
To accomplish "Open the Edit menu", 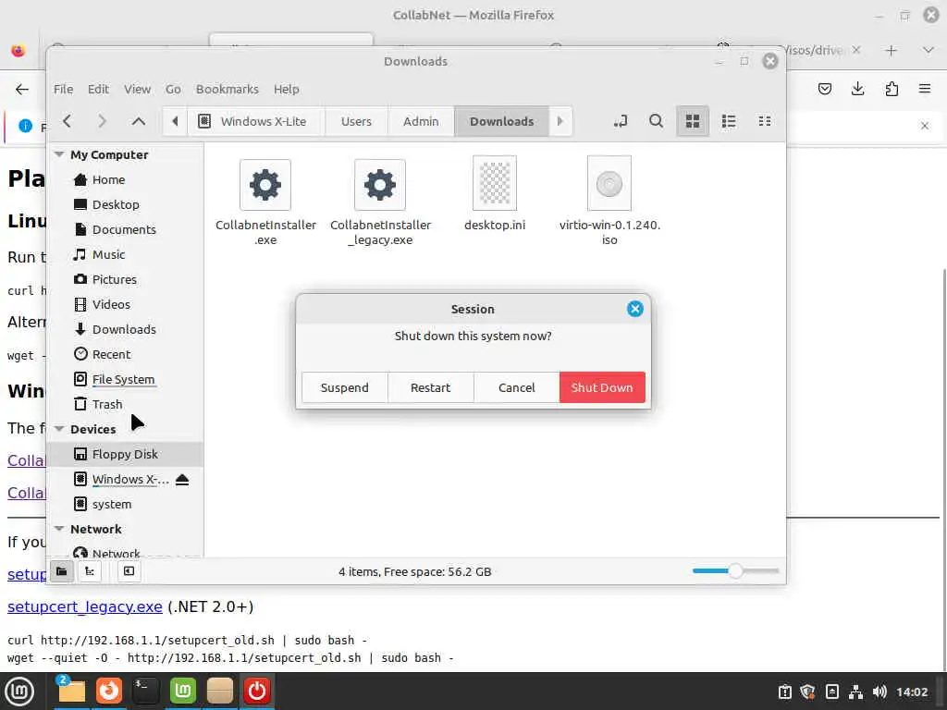I will click(98, 89).
